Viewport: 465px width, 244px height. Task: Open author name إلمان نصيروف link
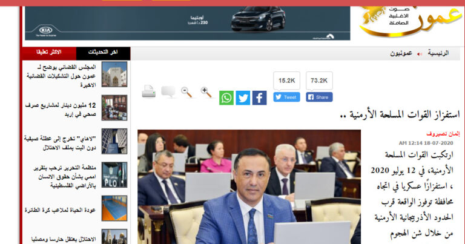(443, 134)
